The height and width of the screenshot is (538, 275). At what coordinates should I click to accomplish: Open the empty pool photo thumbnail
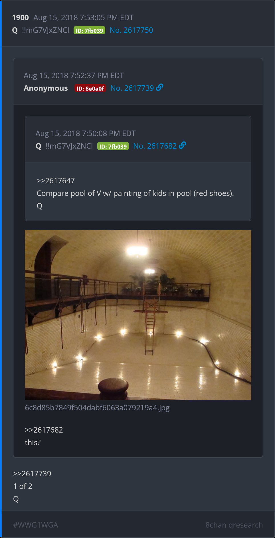[138, 315]
